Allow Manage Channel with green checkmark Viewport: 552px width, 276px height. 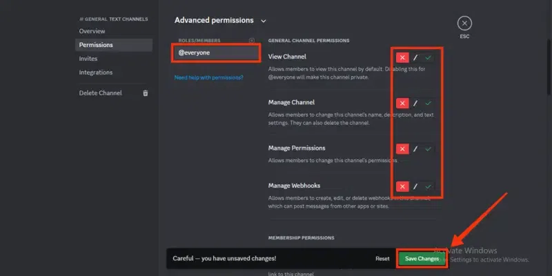pyautogui.click(x=428, y=103)
